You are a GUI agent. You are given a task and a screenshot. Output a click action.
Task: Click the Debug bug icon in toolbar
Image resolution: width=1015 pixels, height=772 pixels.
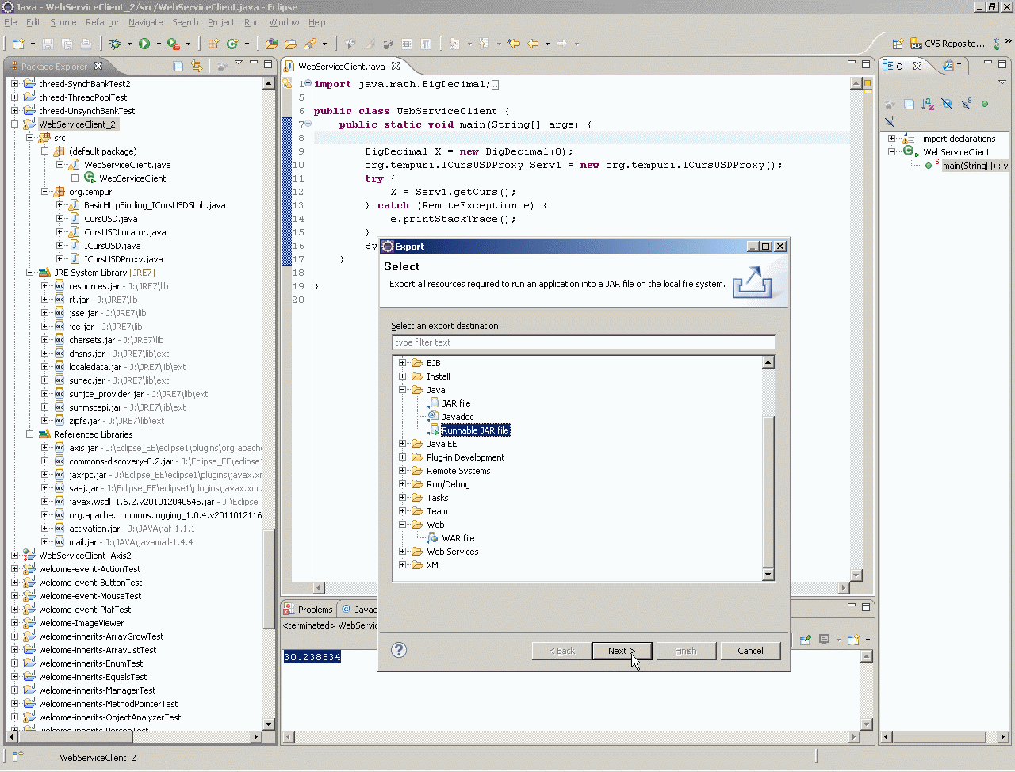[116, 44]
